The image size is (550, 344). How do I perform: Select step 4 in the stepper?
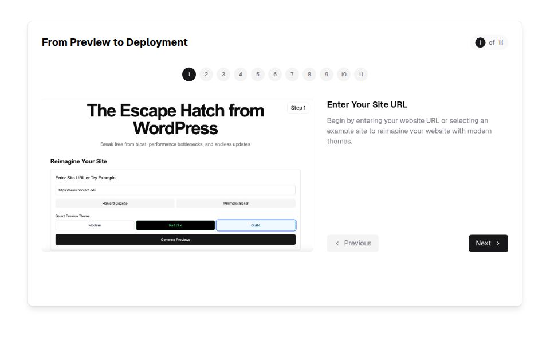pos(241,75)
